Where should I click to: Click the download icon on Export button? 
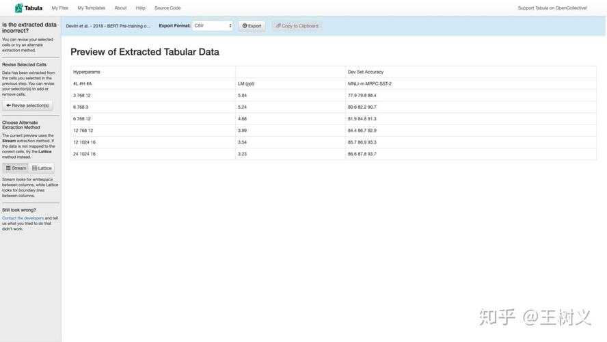(x=245, y=26)
